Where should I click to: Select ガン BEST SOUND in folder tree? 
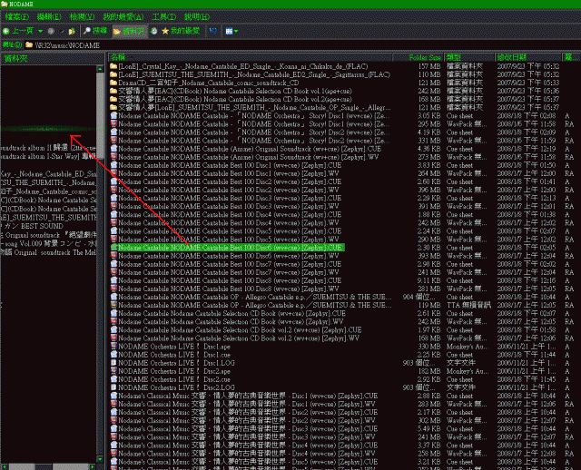[x=32, y=226]
